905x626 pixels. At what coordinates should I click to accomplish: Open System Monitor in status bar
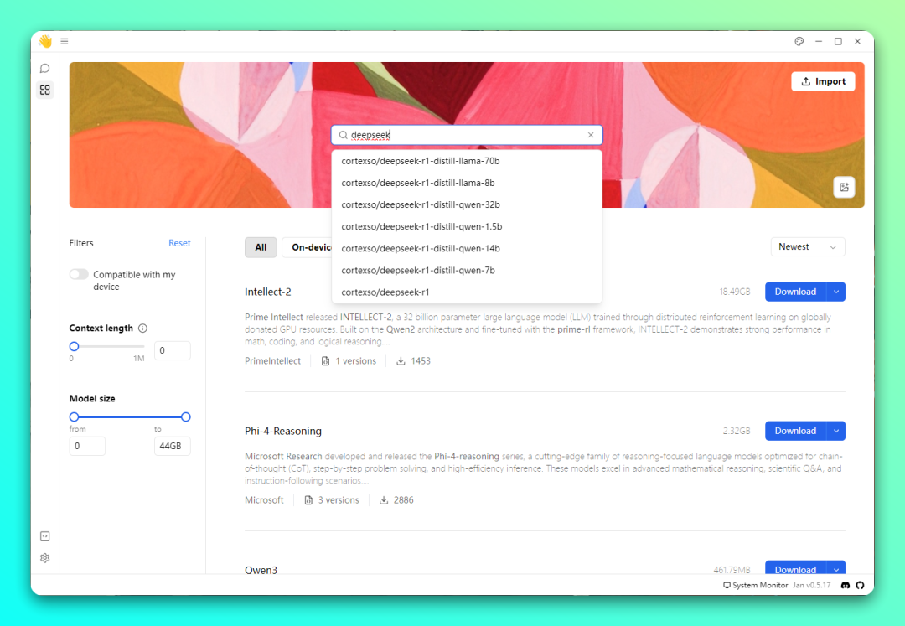point(756,585)
